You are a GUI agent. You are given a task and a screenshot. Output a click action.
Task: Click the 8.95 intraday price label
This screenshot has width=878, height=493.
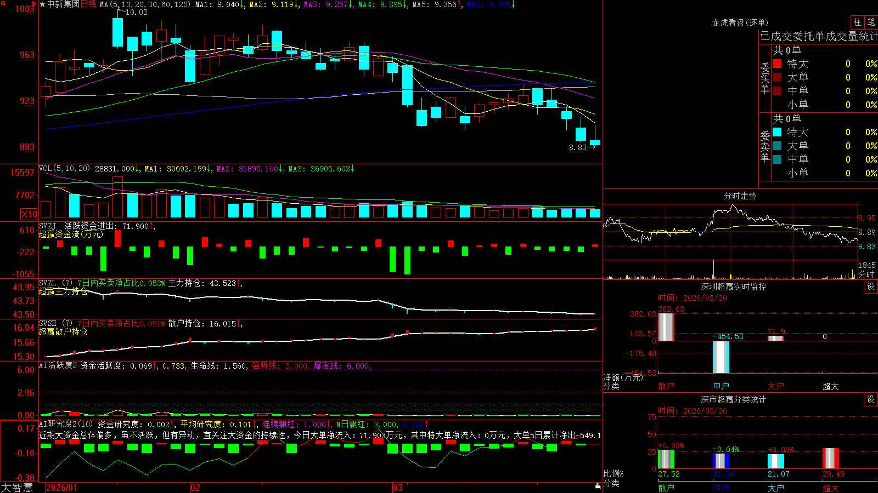pyautogui.click(x=868, y=218)
